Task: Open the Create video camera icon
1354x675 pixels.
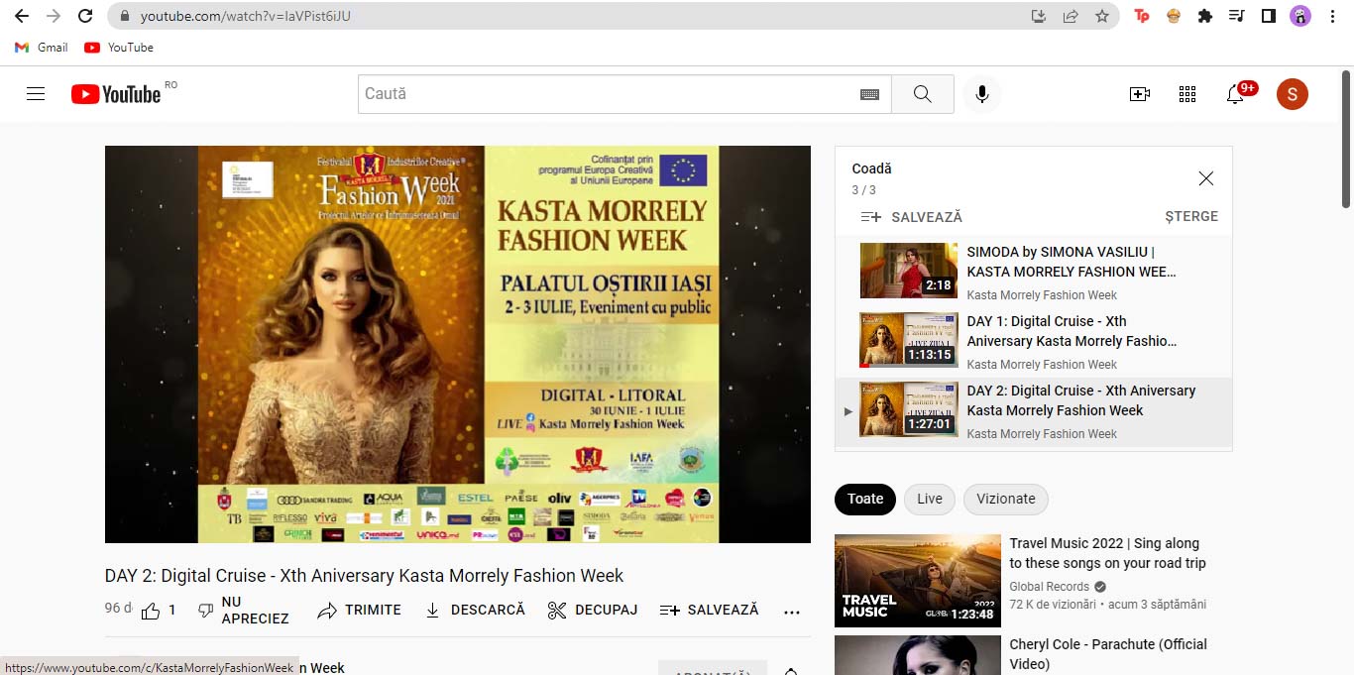Action: click(x=1140, y=94)
